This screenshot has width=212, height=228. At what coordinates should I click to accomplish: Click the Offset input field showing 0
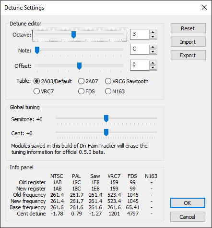click(140, 65)
